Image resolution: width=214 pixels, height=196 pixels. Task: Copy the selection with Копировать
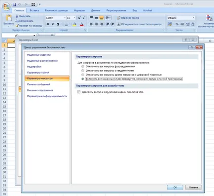[24, 21]
